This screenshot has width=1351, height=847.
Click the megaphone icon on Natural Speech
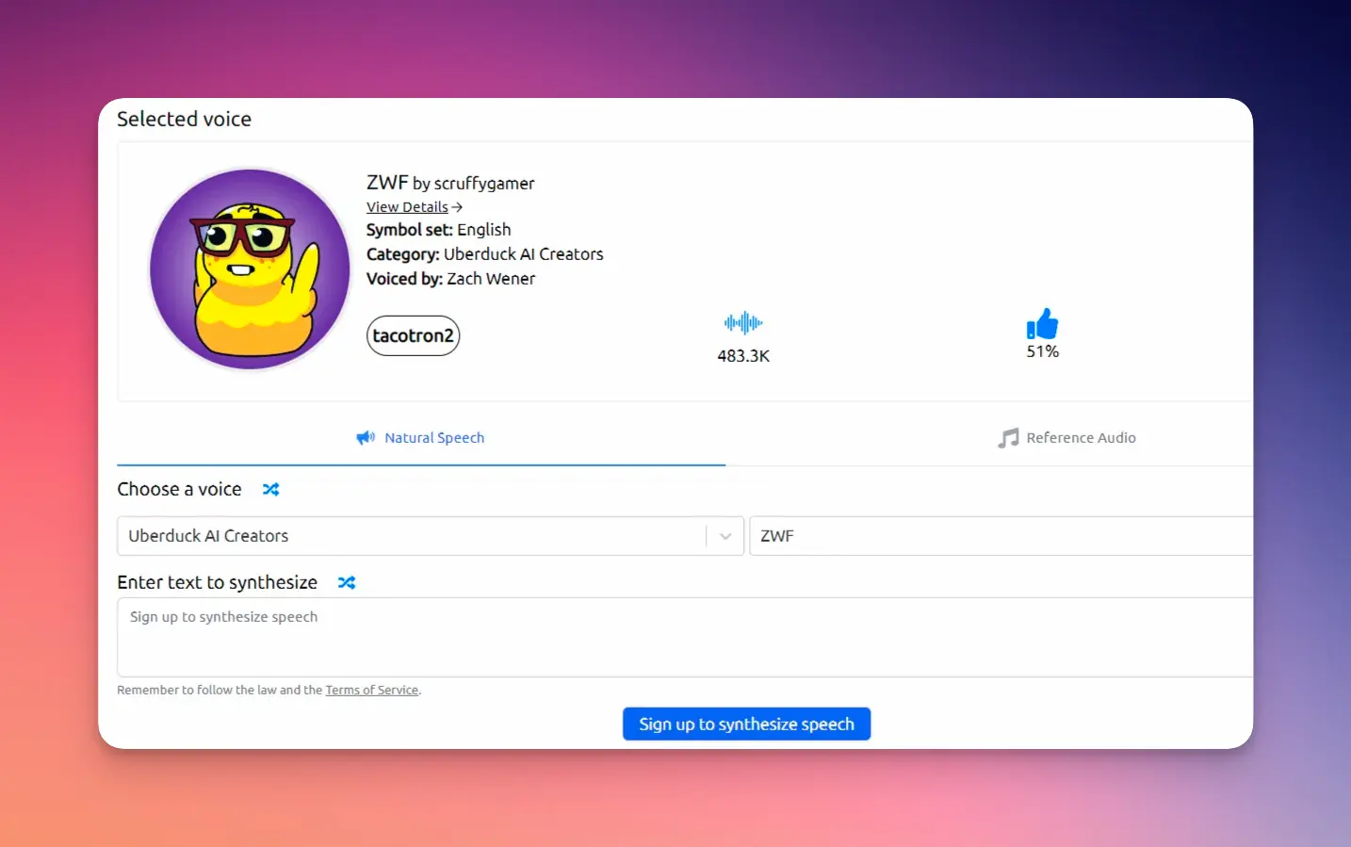pos(366,438)
